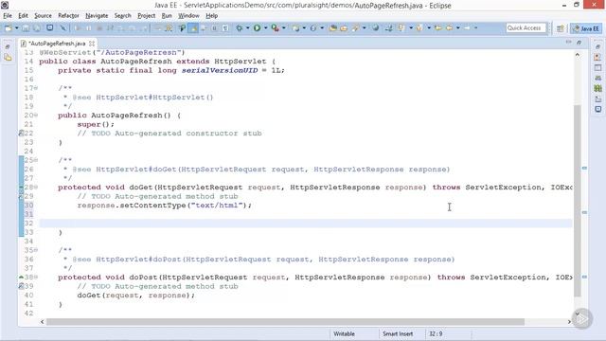Click the Back navigation arrow icon
The width and height of the screenshot is (606, 341).
point(449,28)
